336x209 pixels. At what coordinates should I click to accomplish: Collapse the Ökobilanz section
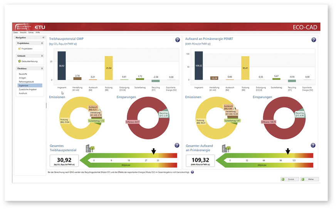click(x=42, y=68)
